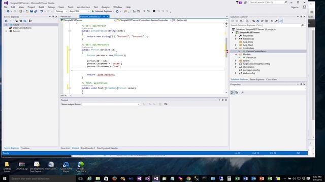Switch to the Team Explorer tab

pyautogui.click(x=257, y=79)
